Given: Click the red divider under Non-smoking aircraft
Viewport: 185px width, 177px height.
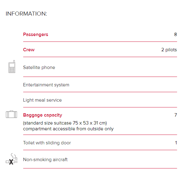Looking at the screenshot, I should (100, 168).
